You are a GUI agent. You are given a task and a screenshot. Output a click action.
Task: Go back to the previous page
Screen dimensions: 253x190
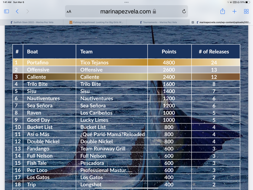[17, 11]
